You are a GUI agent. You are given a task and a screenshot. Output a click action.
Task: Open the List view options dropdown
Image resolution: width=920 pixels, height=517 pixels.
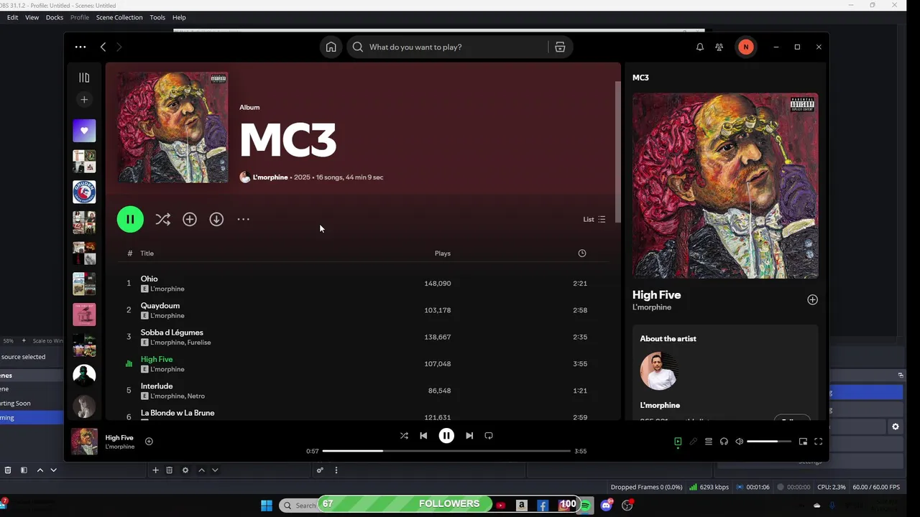pos(594,219)
